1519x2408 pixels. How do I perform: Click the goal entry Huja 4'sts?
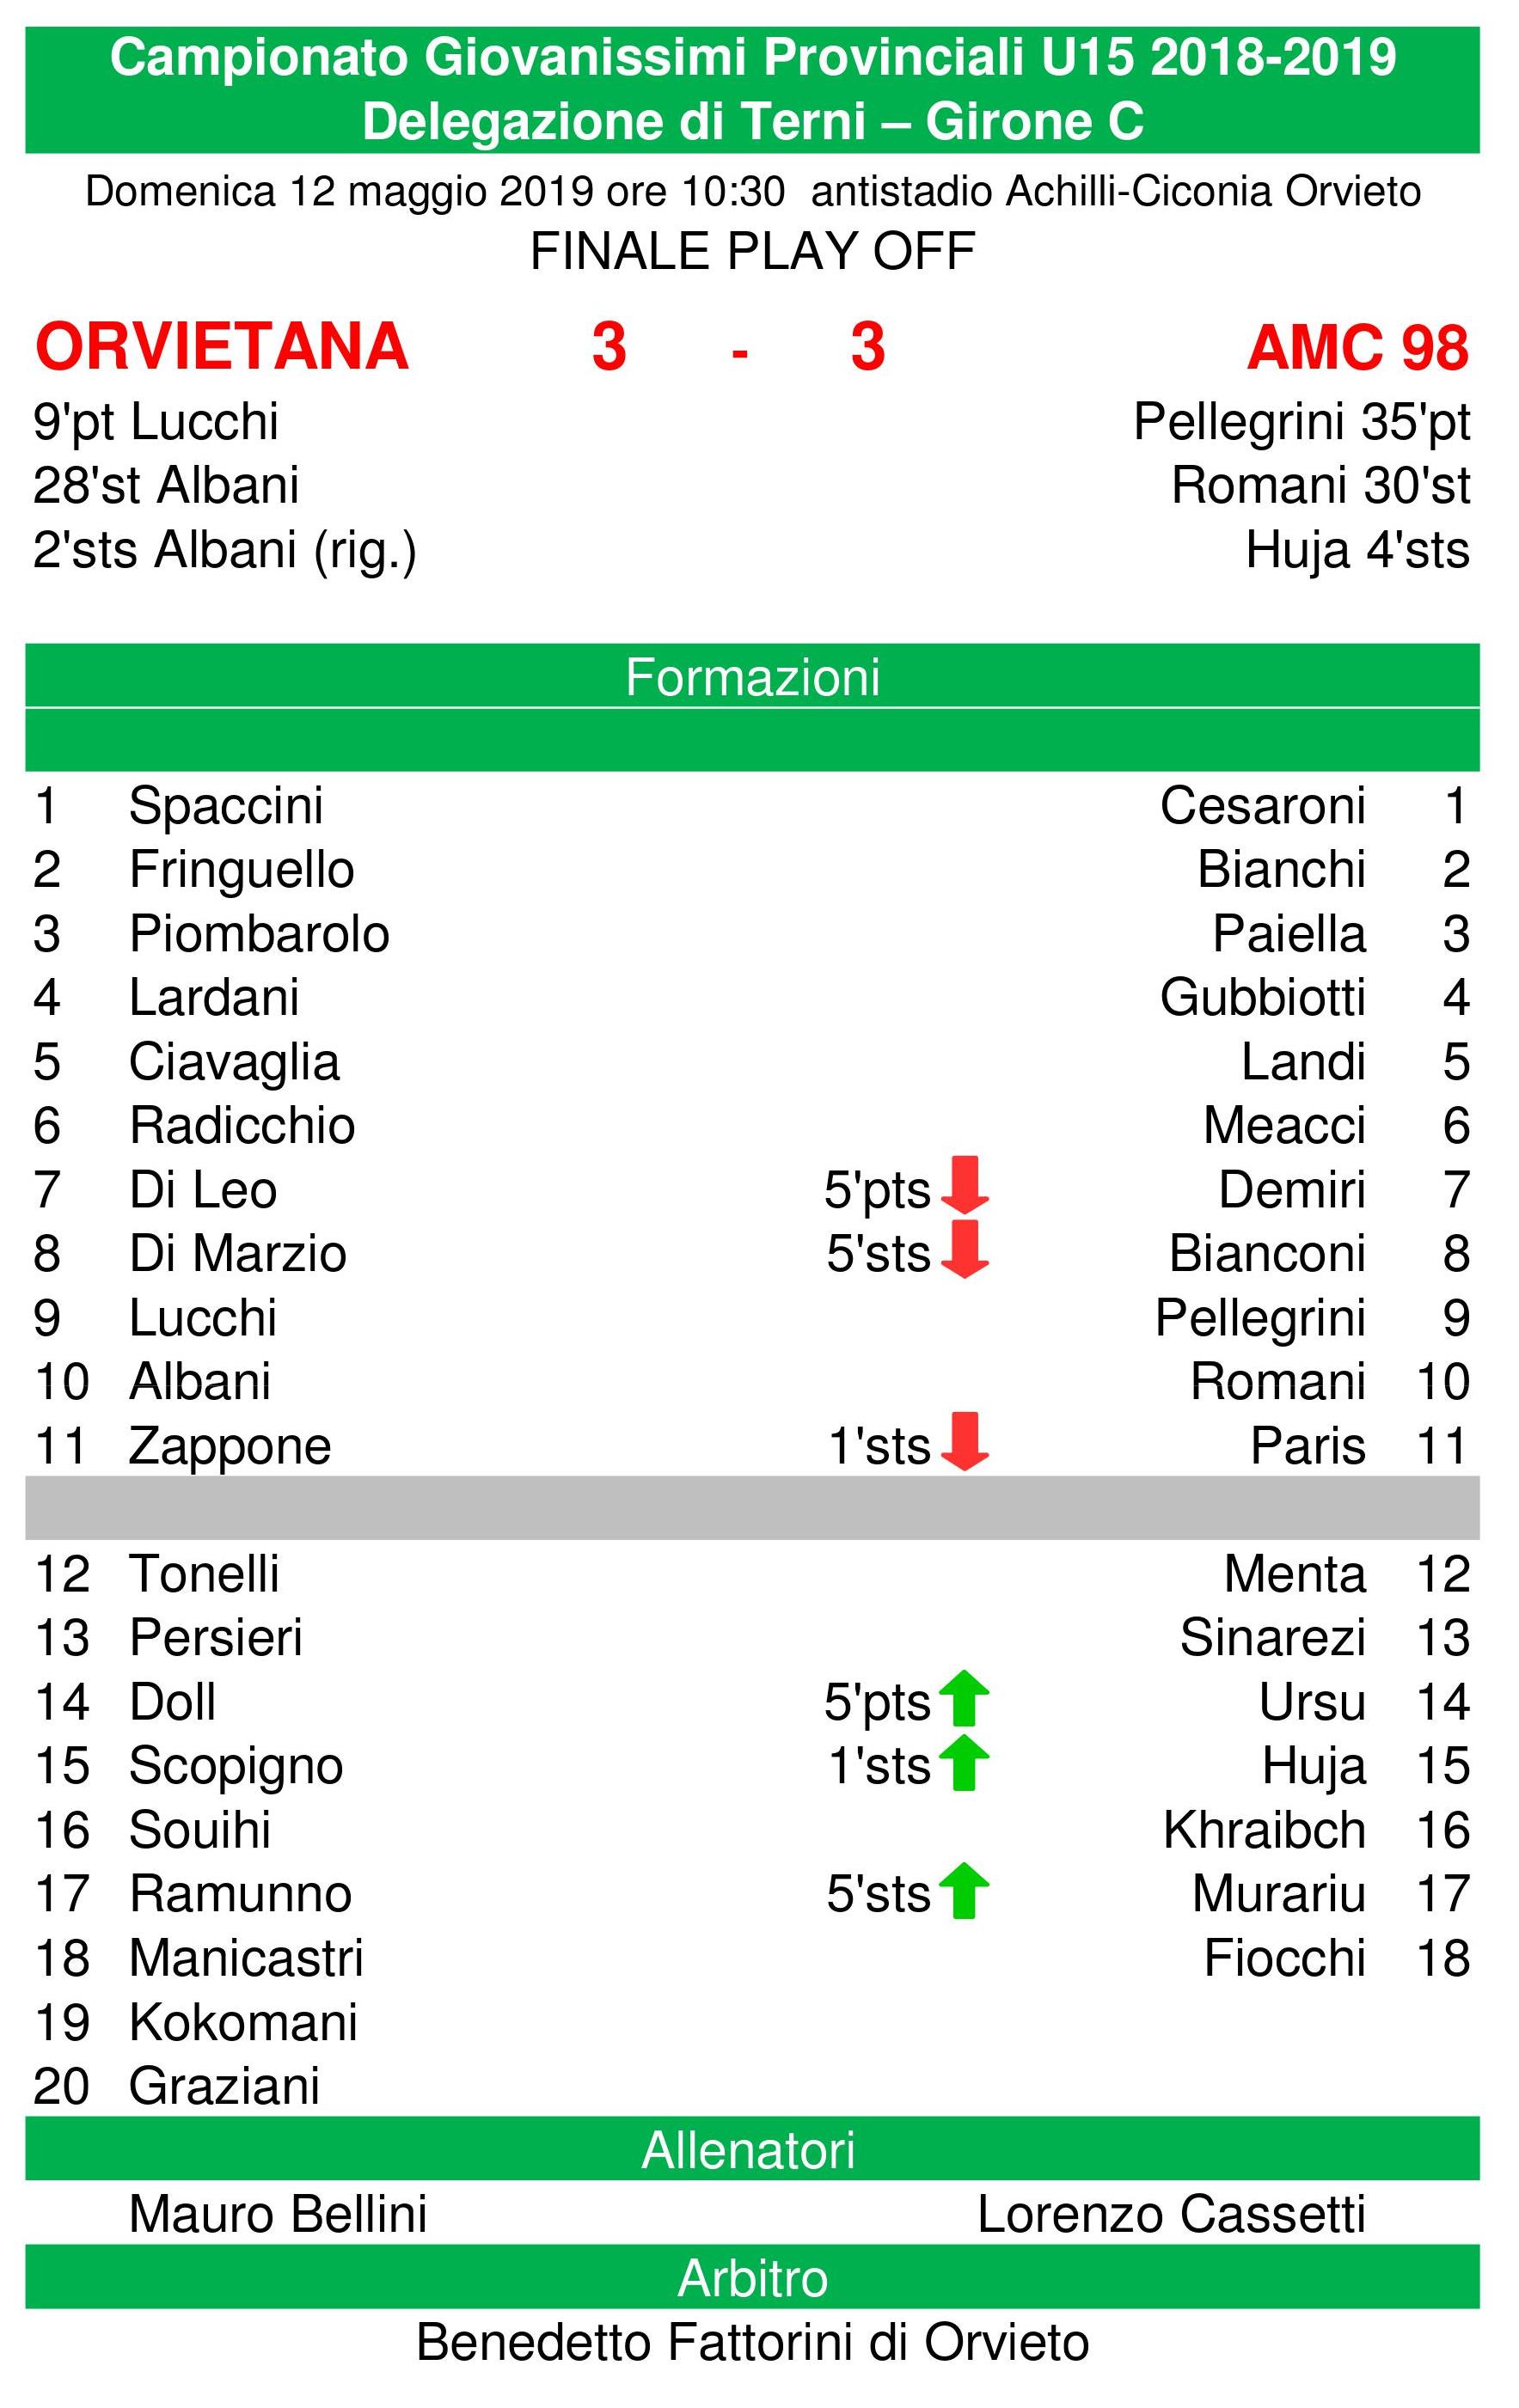click(x=1357, y=550)
